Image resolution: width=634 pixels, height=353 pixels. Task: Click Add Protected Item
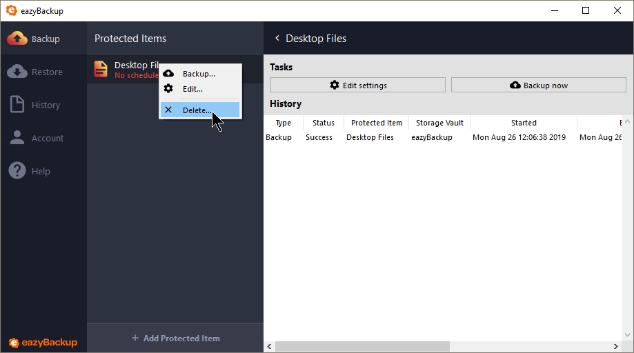click(175, 339)
